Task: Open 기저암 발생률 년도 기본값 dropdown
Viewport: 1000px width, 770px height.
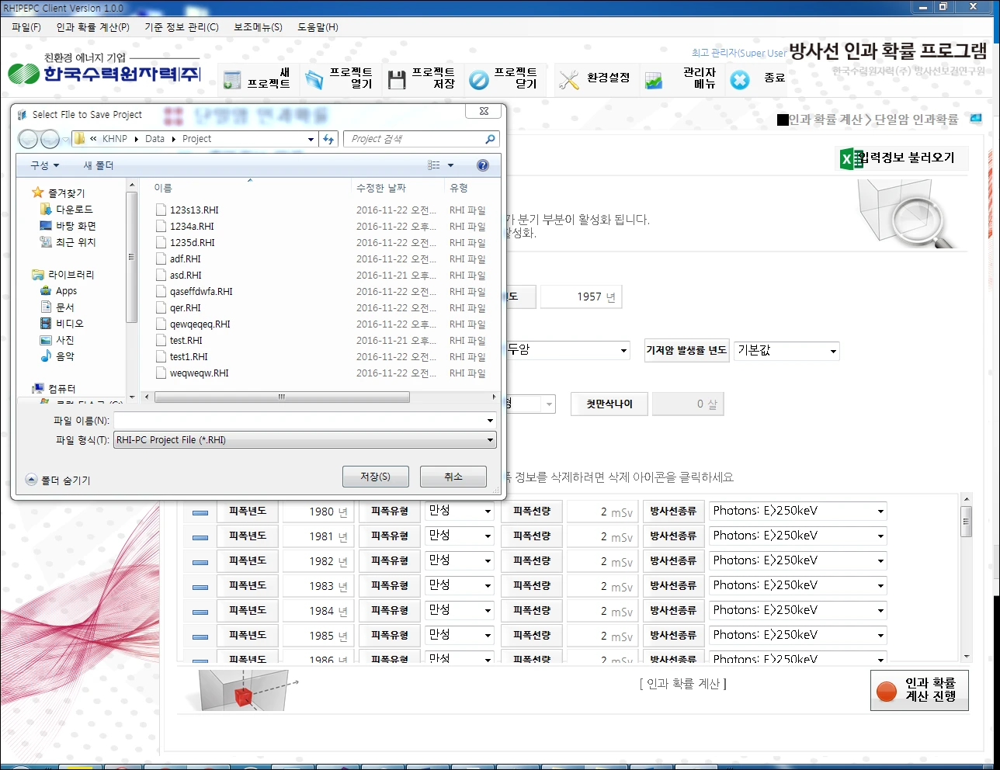Action: coord(786,351)
